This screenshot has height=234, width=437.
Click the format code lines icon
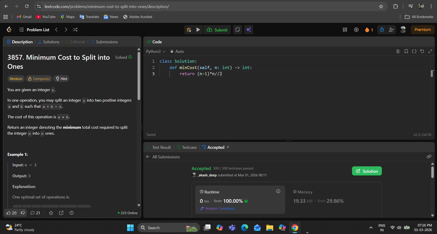398,52
